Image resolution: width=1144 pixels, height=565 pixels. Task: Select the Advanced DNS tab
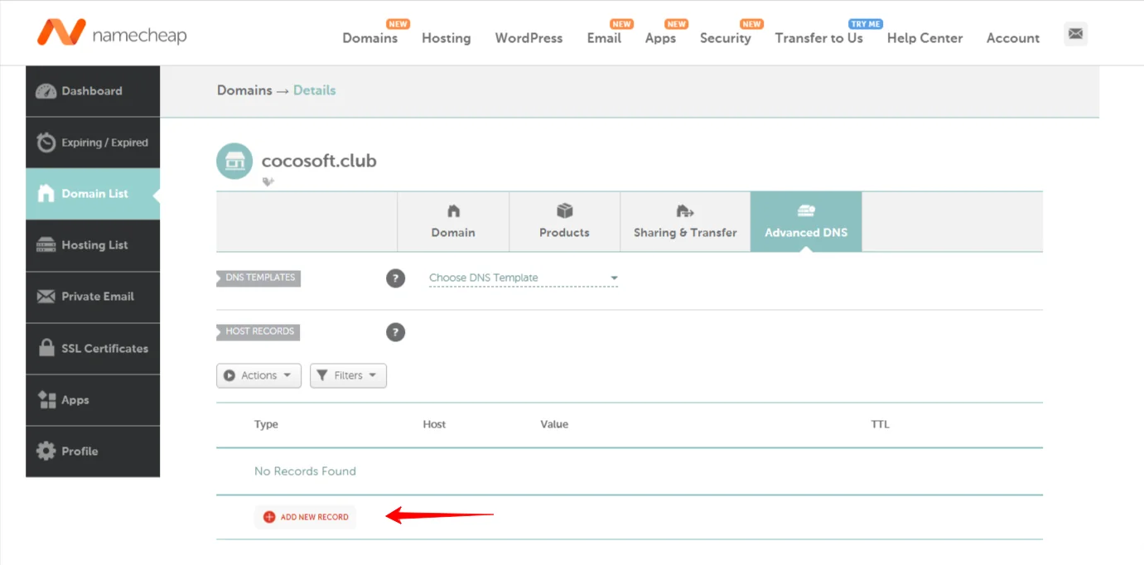806,221
